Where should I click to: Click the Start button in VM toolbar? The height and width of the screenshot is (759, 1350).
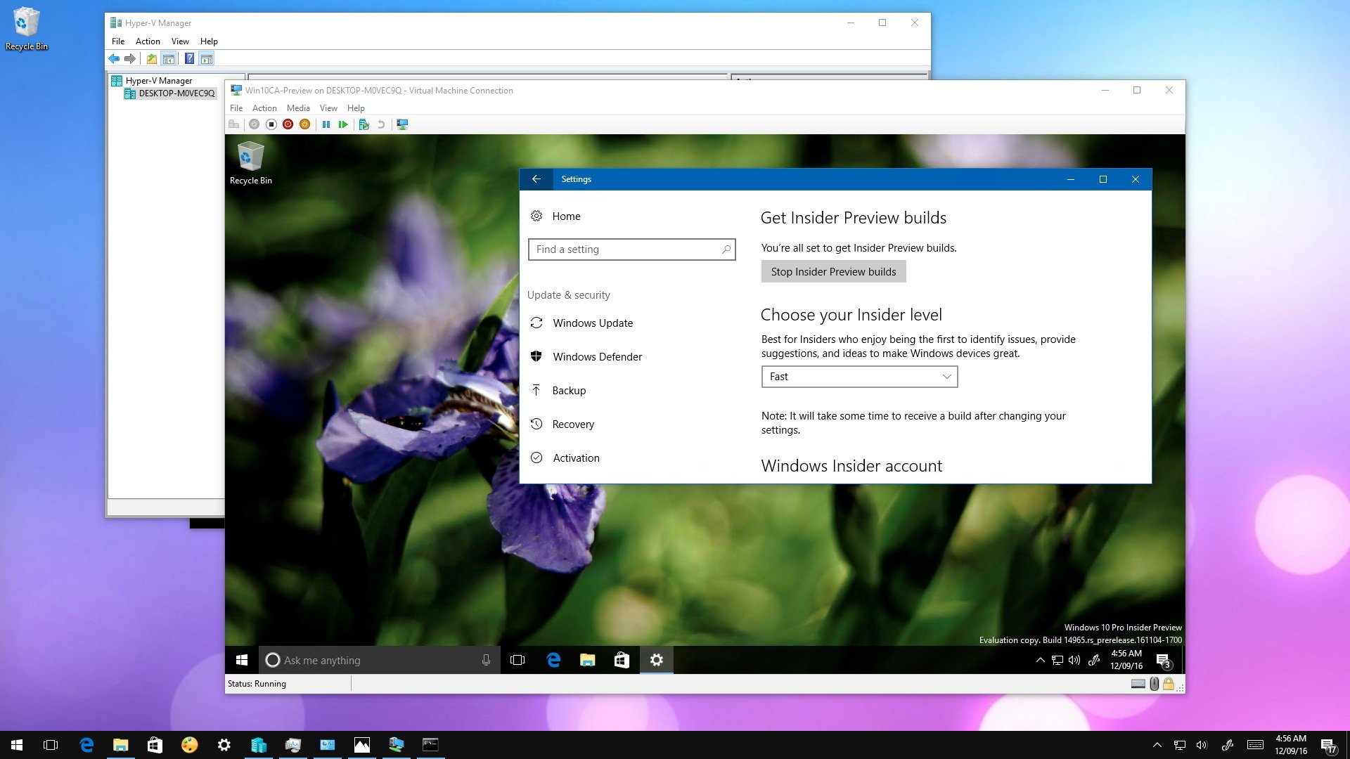pyautogui.click(x=342, y=123)
